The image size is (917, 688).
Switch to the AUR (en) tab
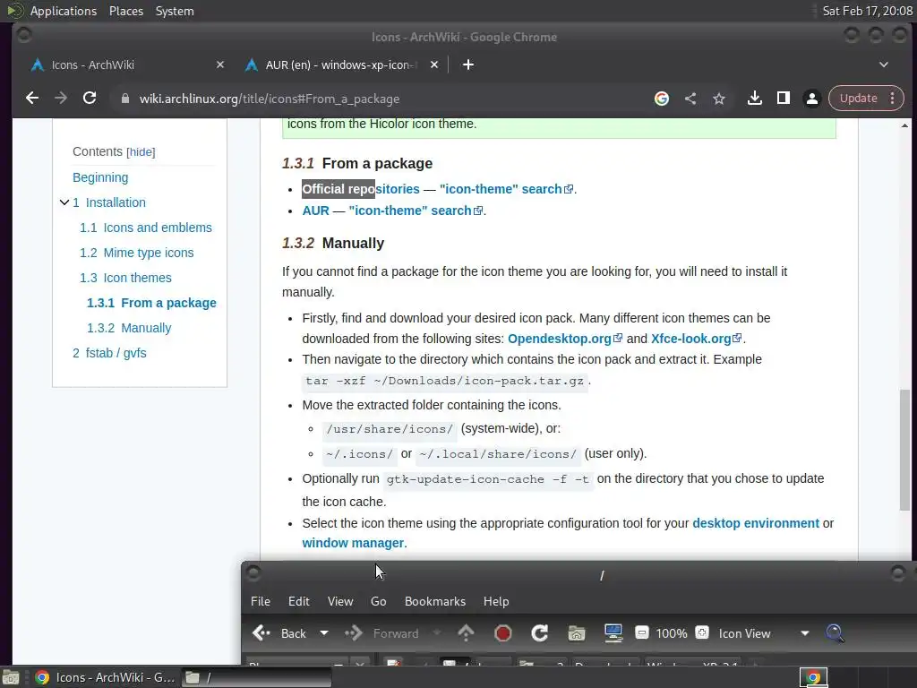tap(339, 64)
